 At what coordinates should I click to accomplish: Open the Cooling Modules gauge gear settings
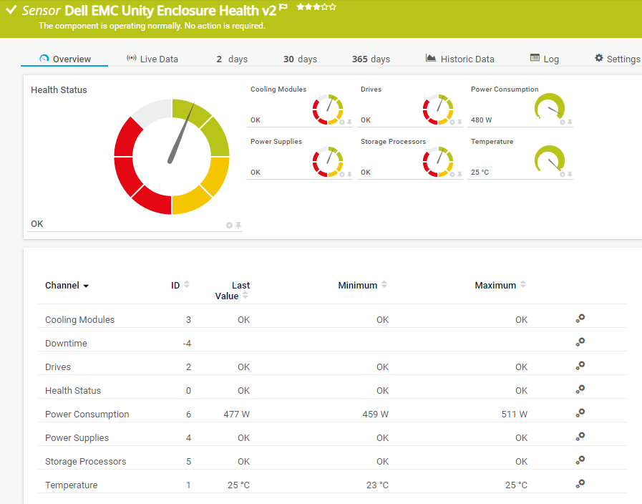pyautogui.click(x=341, y=122)
